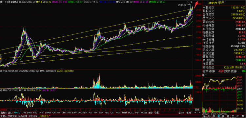Click the red arrow annotation on chart
Screen dimensions: 246x118
coord(195,5)
